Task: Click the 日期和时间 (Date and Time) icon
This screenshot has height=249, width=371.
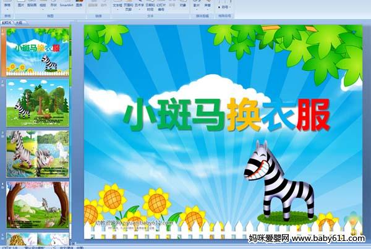Action: click(x=150, y=6)
